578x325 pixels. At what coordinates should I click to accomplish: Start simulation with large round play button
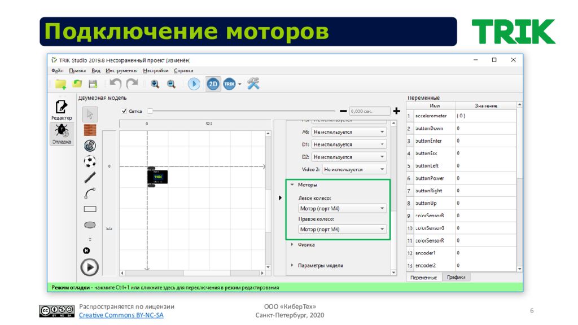[90, 267]
